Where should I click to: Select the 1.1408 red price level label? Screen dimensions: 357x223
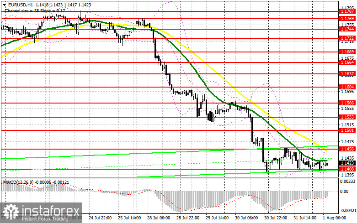(x=347, y=169)
